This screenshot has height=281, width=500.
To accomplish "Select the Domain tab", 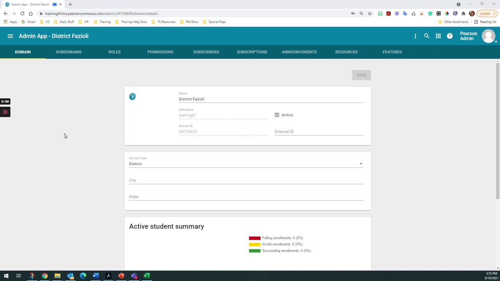I will pyautogui.click(x=23, y=52).
